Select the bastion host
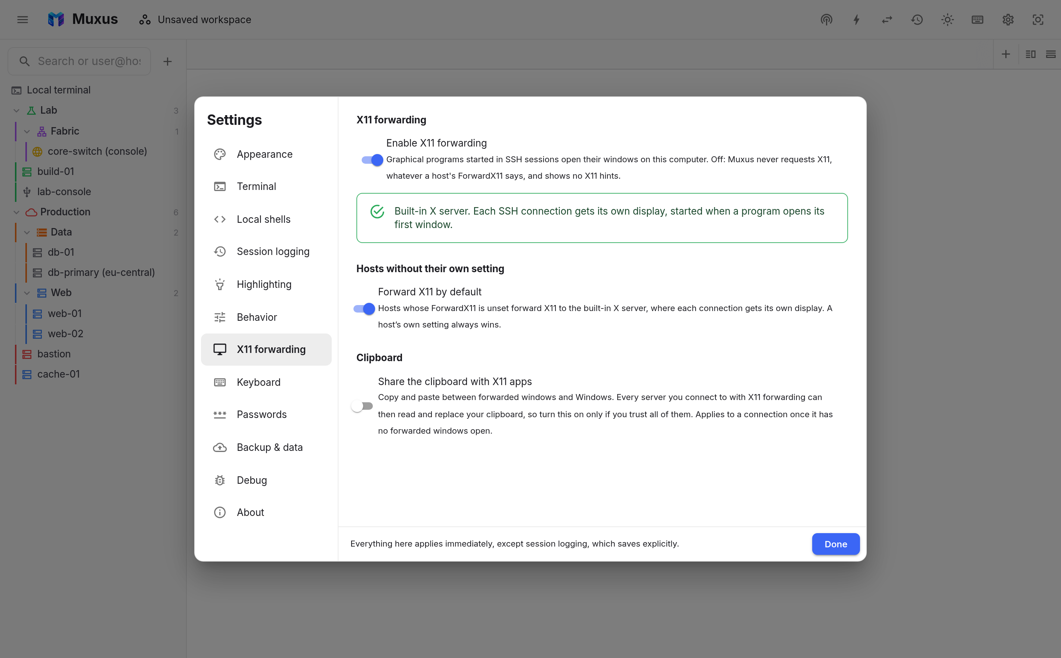Image resolution: width=1061 pixels, height=658 pixels. click(x=54, y=354)
